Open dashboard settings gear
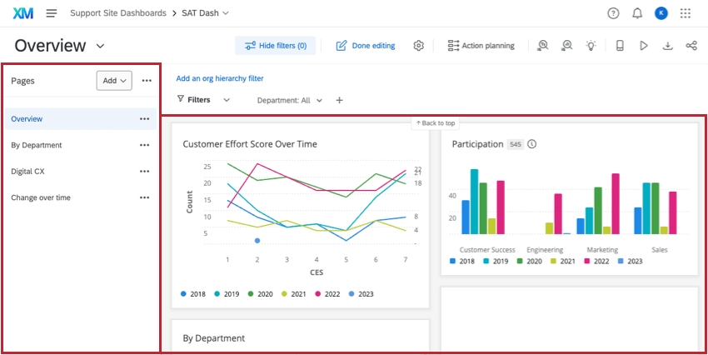Image resolution: width=708 pixels, height=355 pixels. [x=419, y=46]
